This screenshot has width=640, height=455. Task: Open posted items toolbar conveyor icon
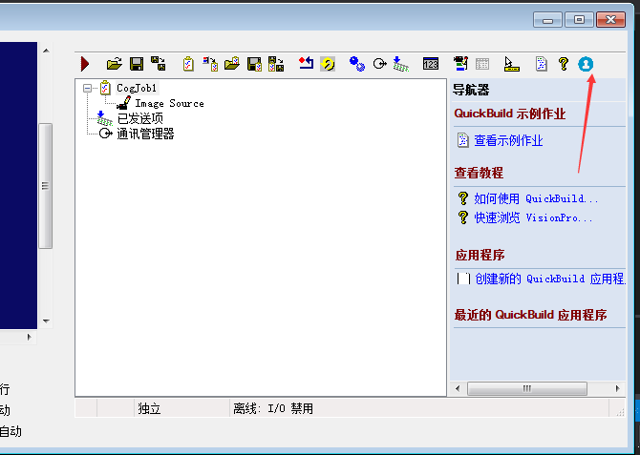(401, 64)
